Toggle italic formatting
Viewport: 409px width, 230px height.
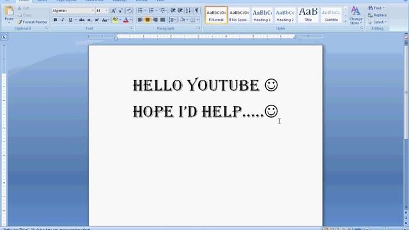[x=63, y=20]
